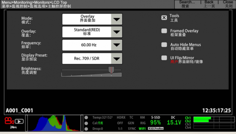Viewport: 236px width, 134px height.
Task: Open the RGB histogram display
Action: [x=54, y=123]
